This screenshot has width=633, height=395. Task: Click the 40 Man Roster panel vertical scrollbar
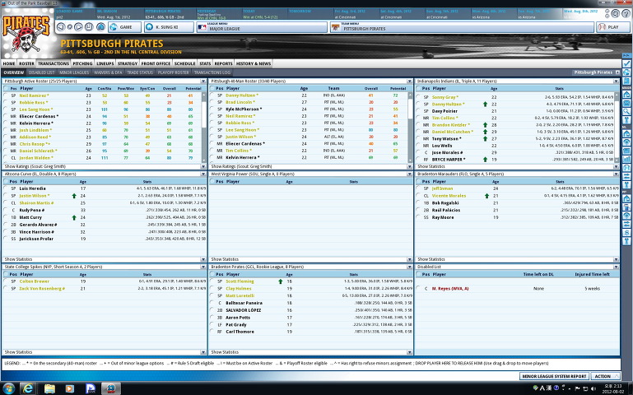coord(410,126)
